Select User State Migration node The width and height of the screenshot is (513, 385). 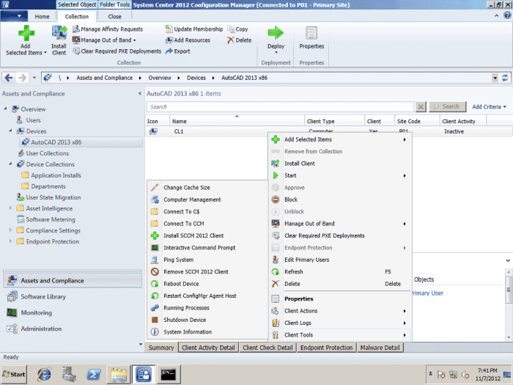53,197
